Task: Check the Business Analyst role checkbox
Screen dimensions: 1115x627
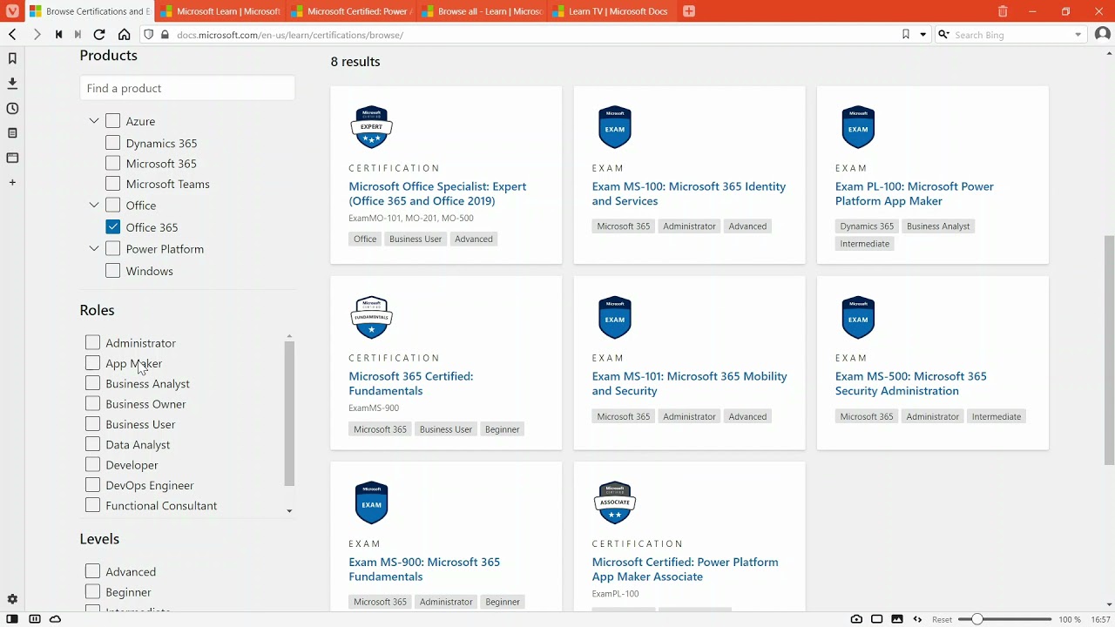Action: pyautogui.click(x=93, y=383)
